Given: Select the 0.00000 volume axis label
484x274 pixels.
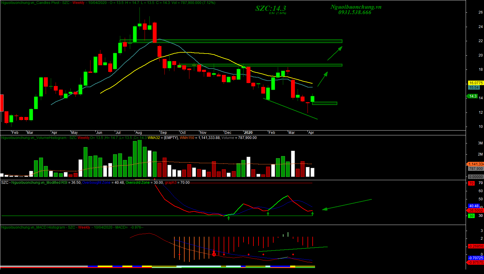Looking at the screenshot, I should click(476, 177).
